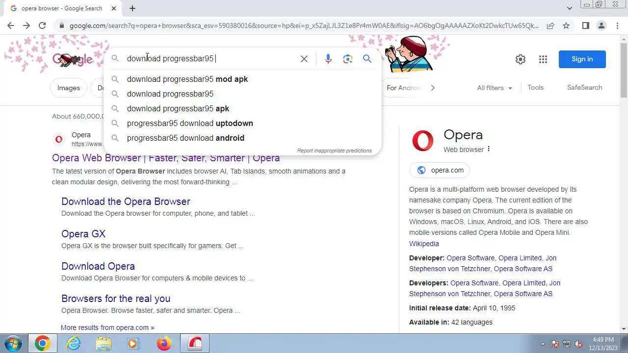Expand the All filters dropdown
The width and height of the screenshot is (628, 353).
point(495,88)
